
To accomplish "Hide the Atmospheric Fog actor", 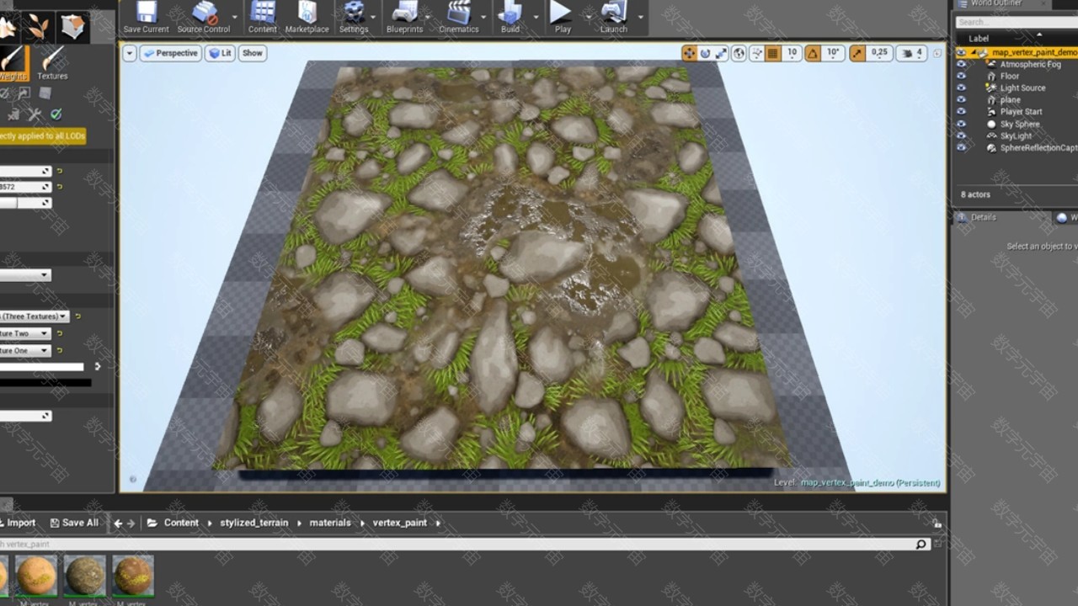I will click(x=961, y=64).
